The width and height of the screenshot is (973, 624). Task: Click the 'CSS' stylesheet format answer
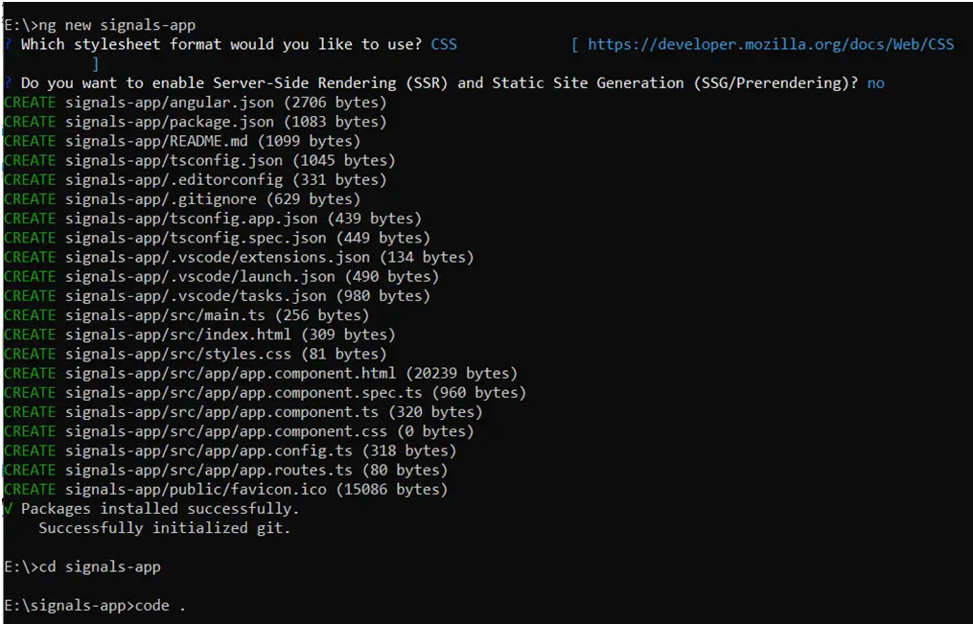coord(444,44)
